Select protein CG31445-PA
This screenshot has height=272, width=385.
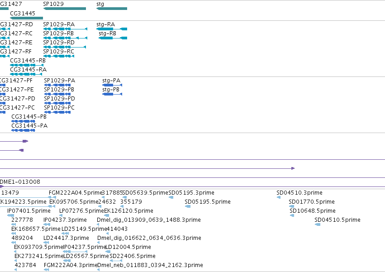[x=24, y=130]
